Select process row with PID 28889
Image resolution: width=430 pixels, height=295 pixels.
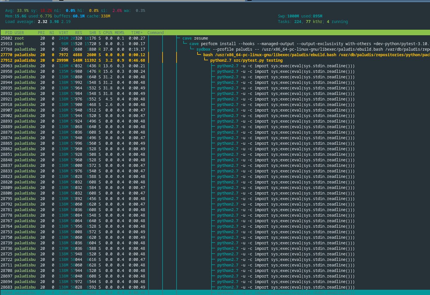[x=215, y=127]
